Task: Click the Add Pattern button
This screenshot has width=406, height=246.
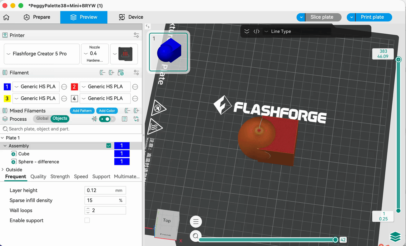Action: 82,111
